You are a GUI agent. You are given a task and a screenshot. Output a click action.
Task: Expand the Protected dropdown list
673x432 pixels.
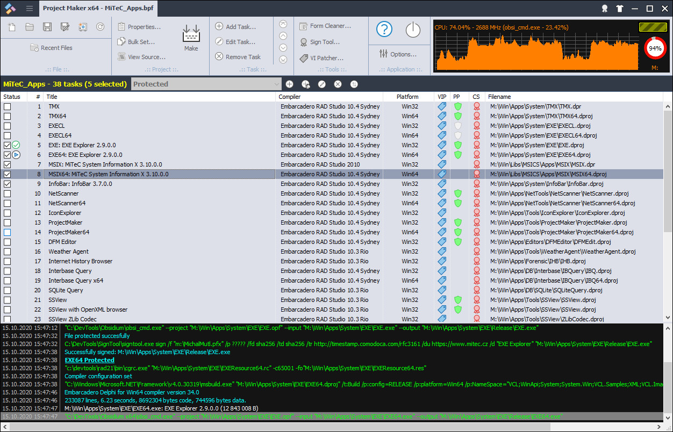coord(276,84)
